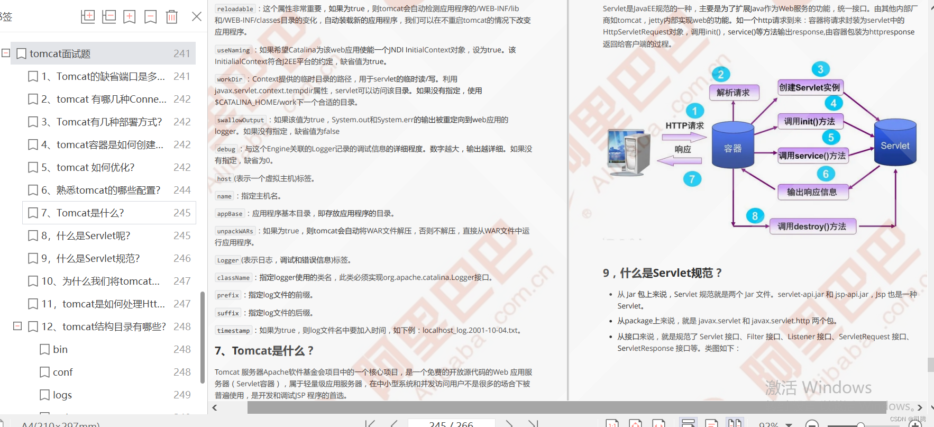Screen dimensions: 934x427
Task: Click the horizontal scrollbar right arrow
Action: (920, 407)
